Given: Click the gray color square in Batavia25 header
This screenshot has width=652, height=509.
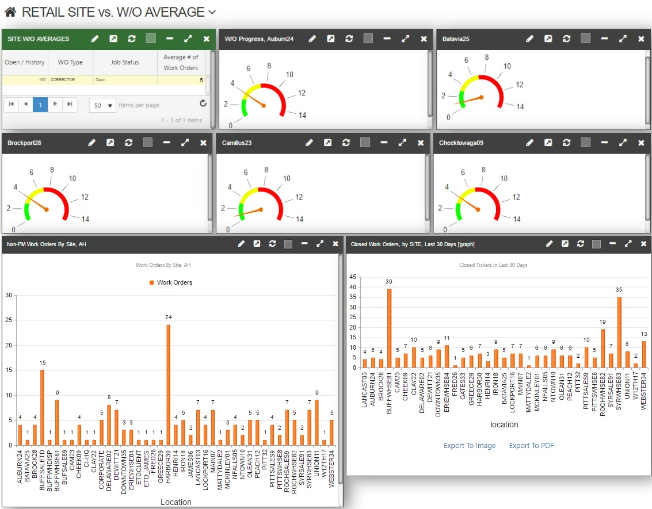Looking at the screenshot, I should (x=585, y=39).
